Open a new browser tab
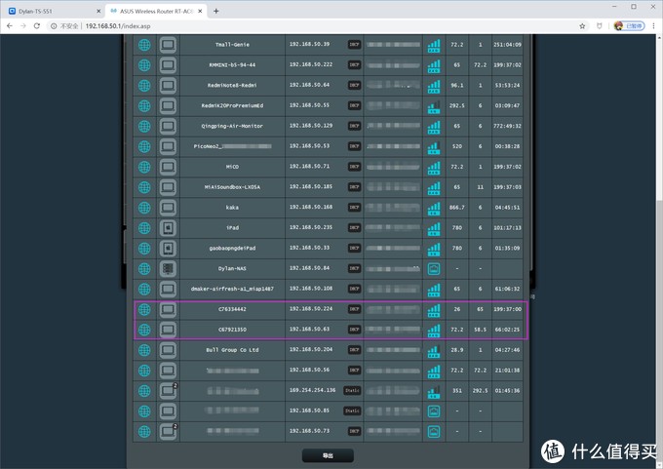This screenshot has height=469, width=663. click(x=216, y=12)
